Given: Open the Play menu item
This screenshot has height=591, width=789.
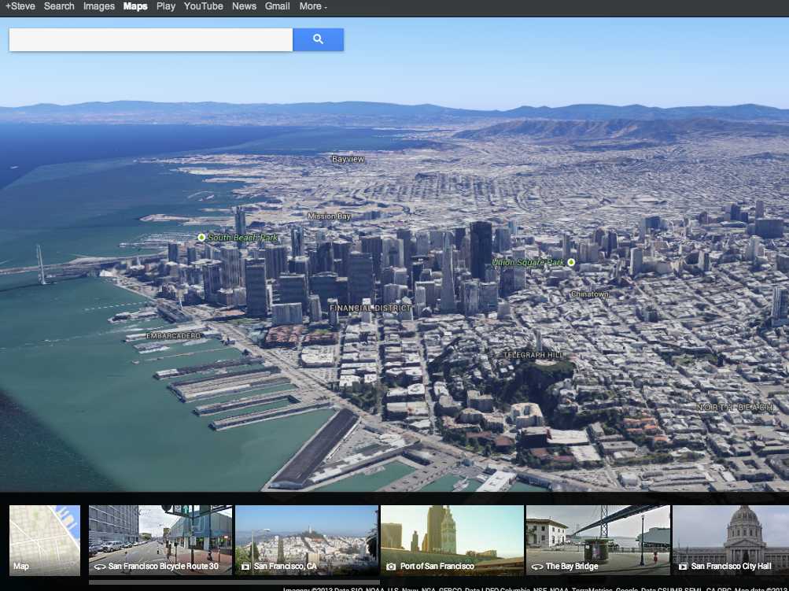Looking at the screenshot, I should (165, 6).
